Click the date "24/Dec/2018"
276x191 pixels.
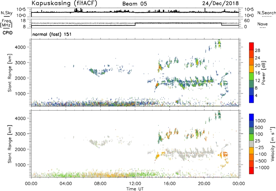tap(220, 3)
